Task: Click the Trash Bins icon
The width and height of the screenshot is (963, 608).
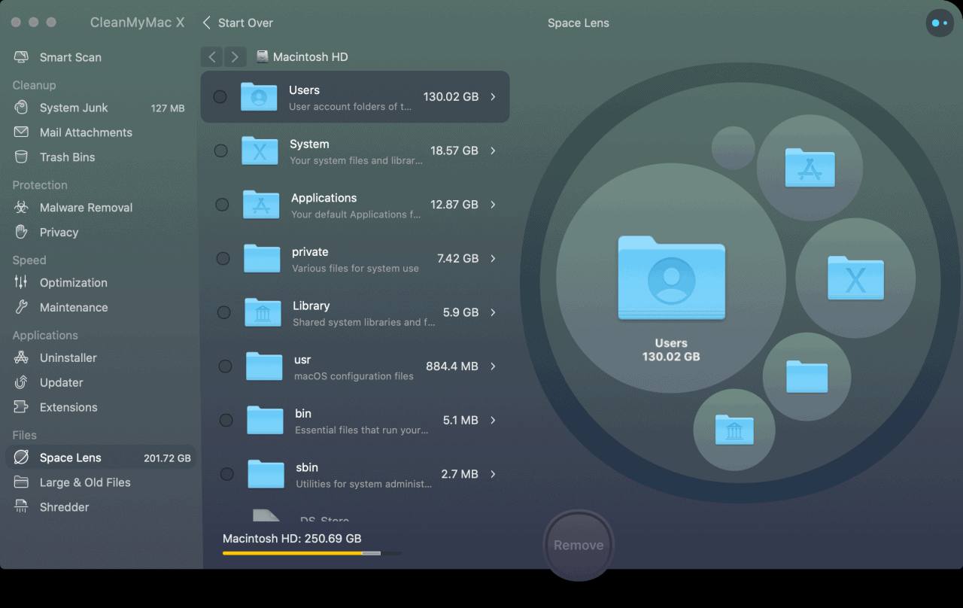Action: 21,157
